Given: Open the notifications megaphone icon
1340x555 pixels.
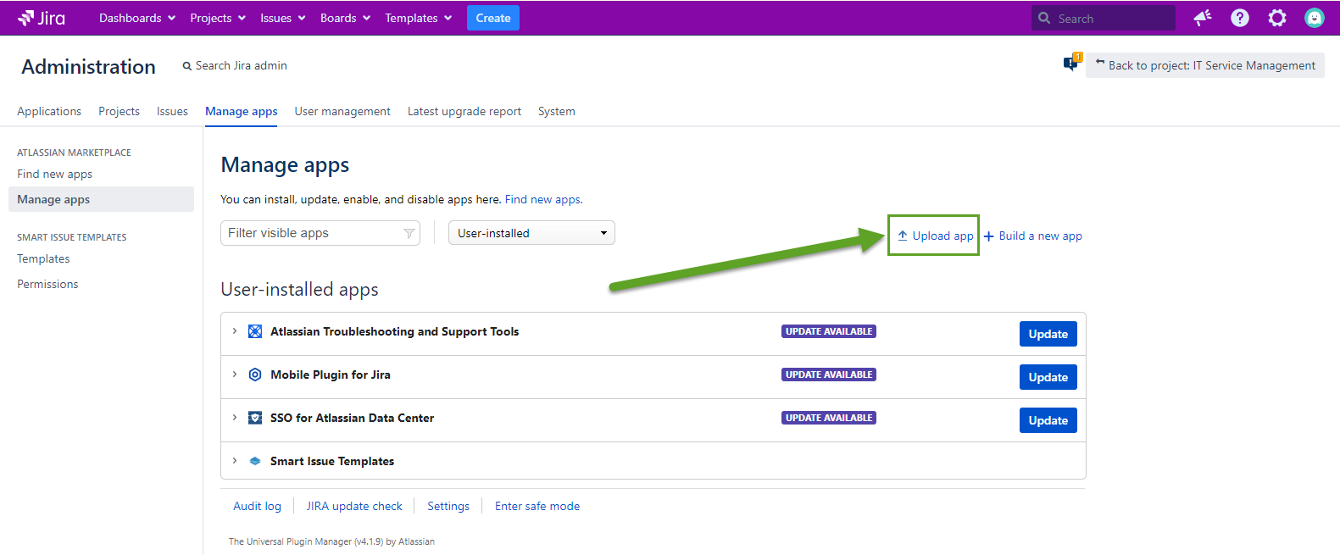Looking at the screenshot, I should tap(1202, 18).
